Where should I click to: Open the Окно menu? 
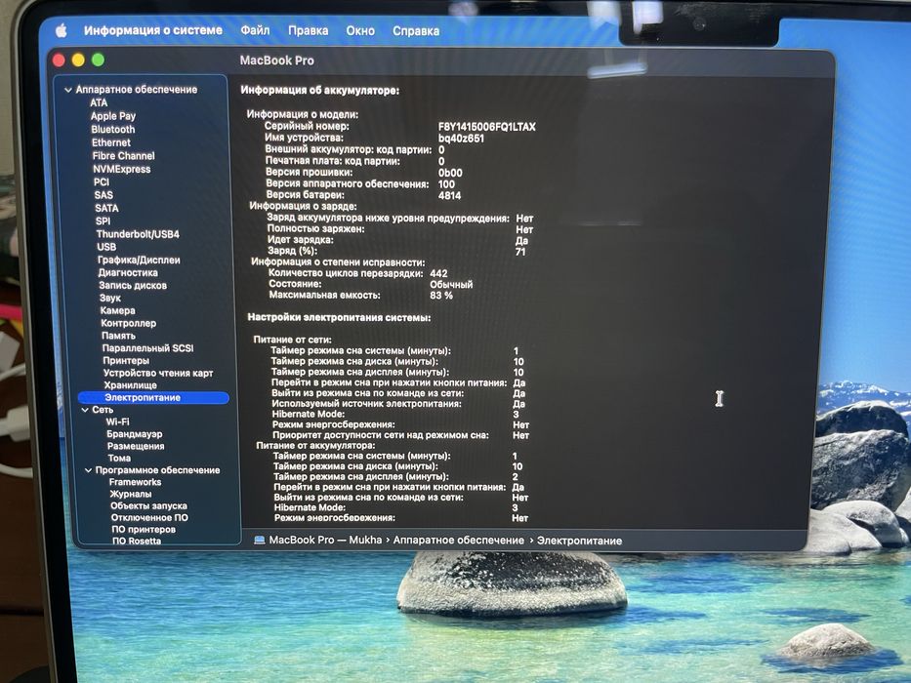tap(360, 31)
